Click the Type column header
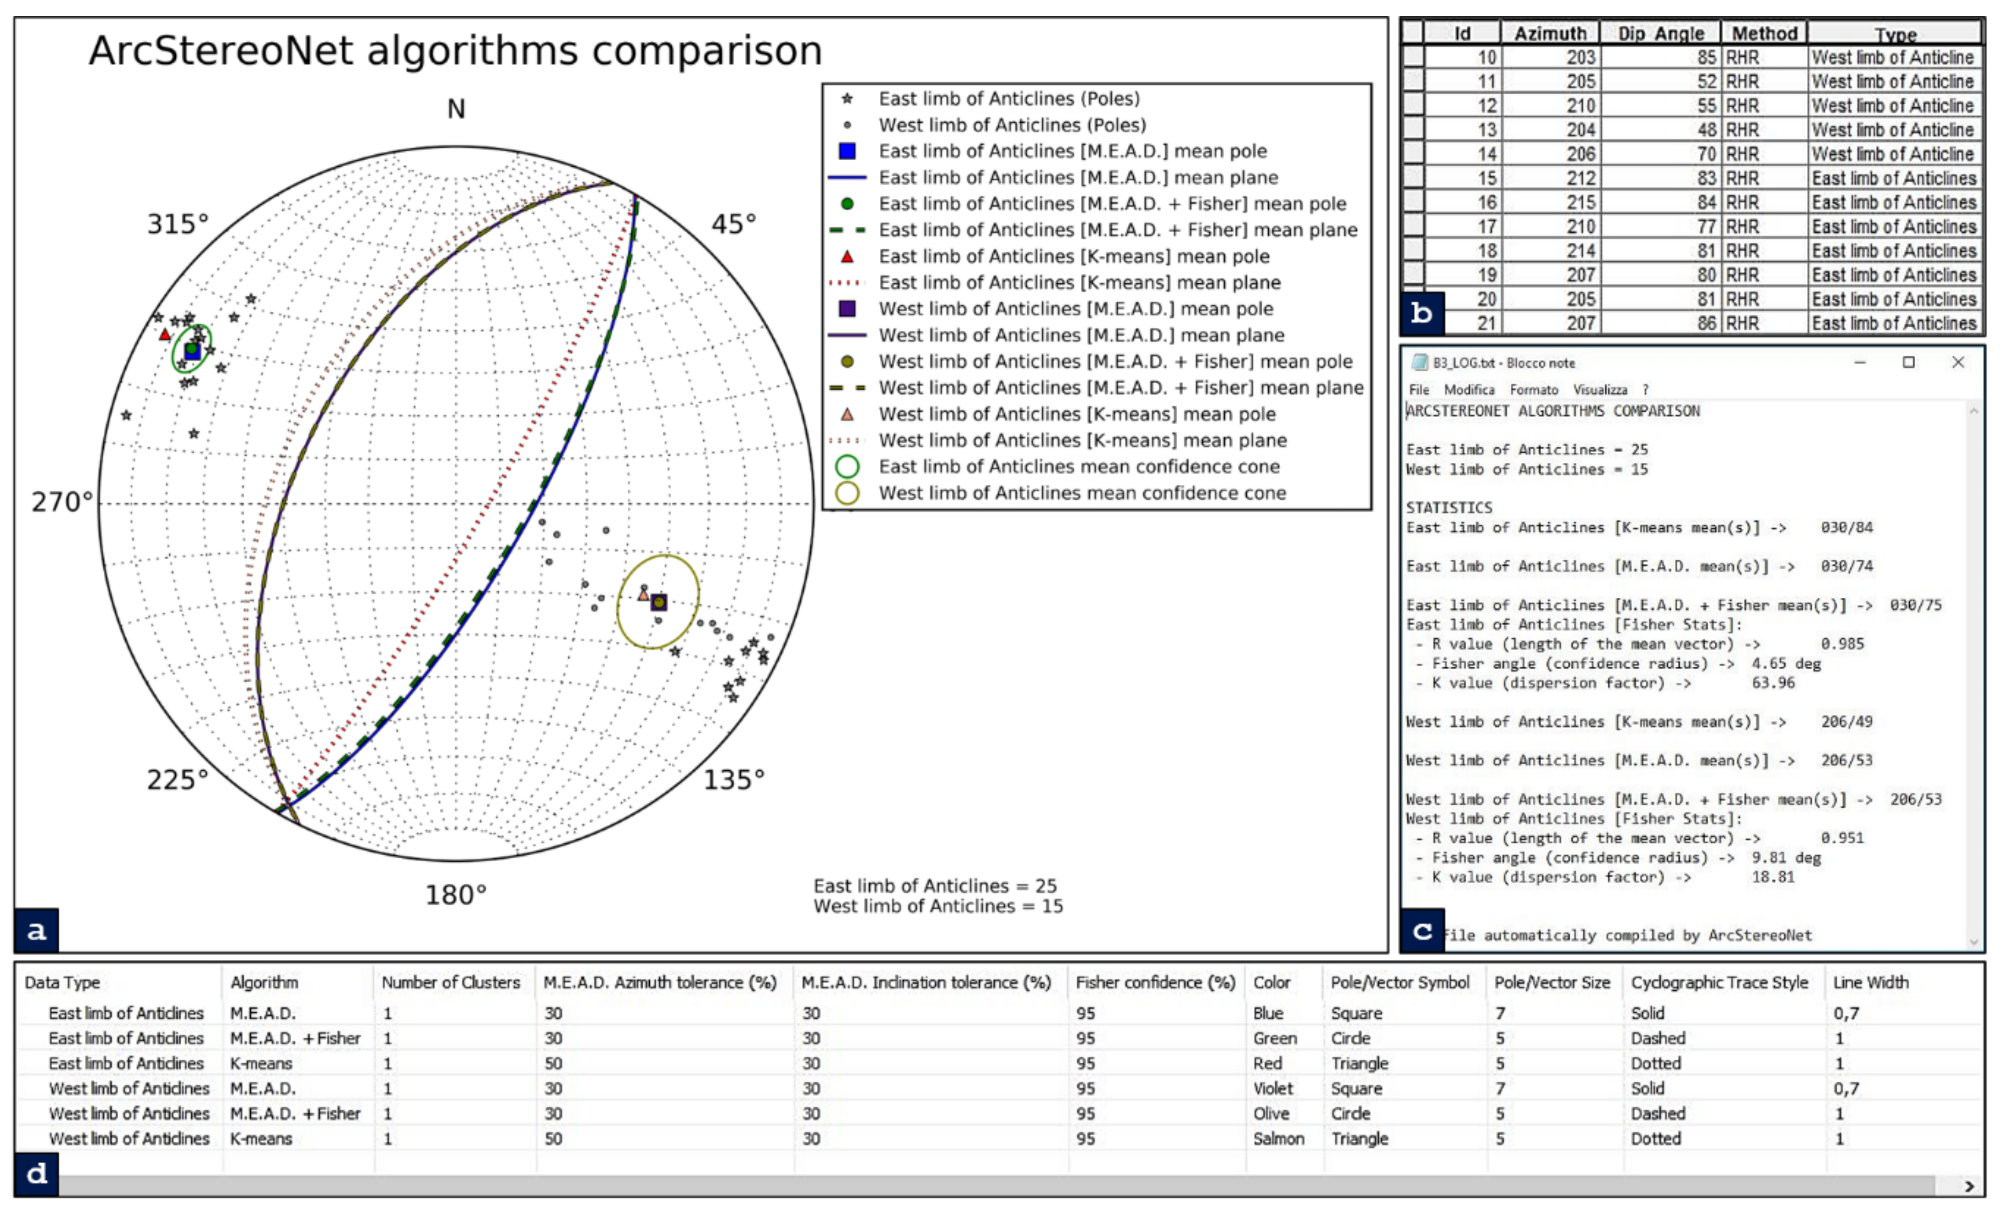The image size is (2005, 1217). click(x=1895, y=33)
